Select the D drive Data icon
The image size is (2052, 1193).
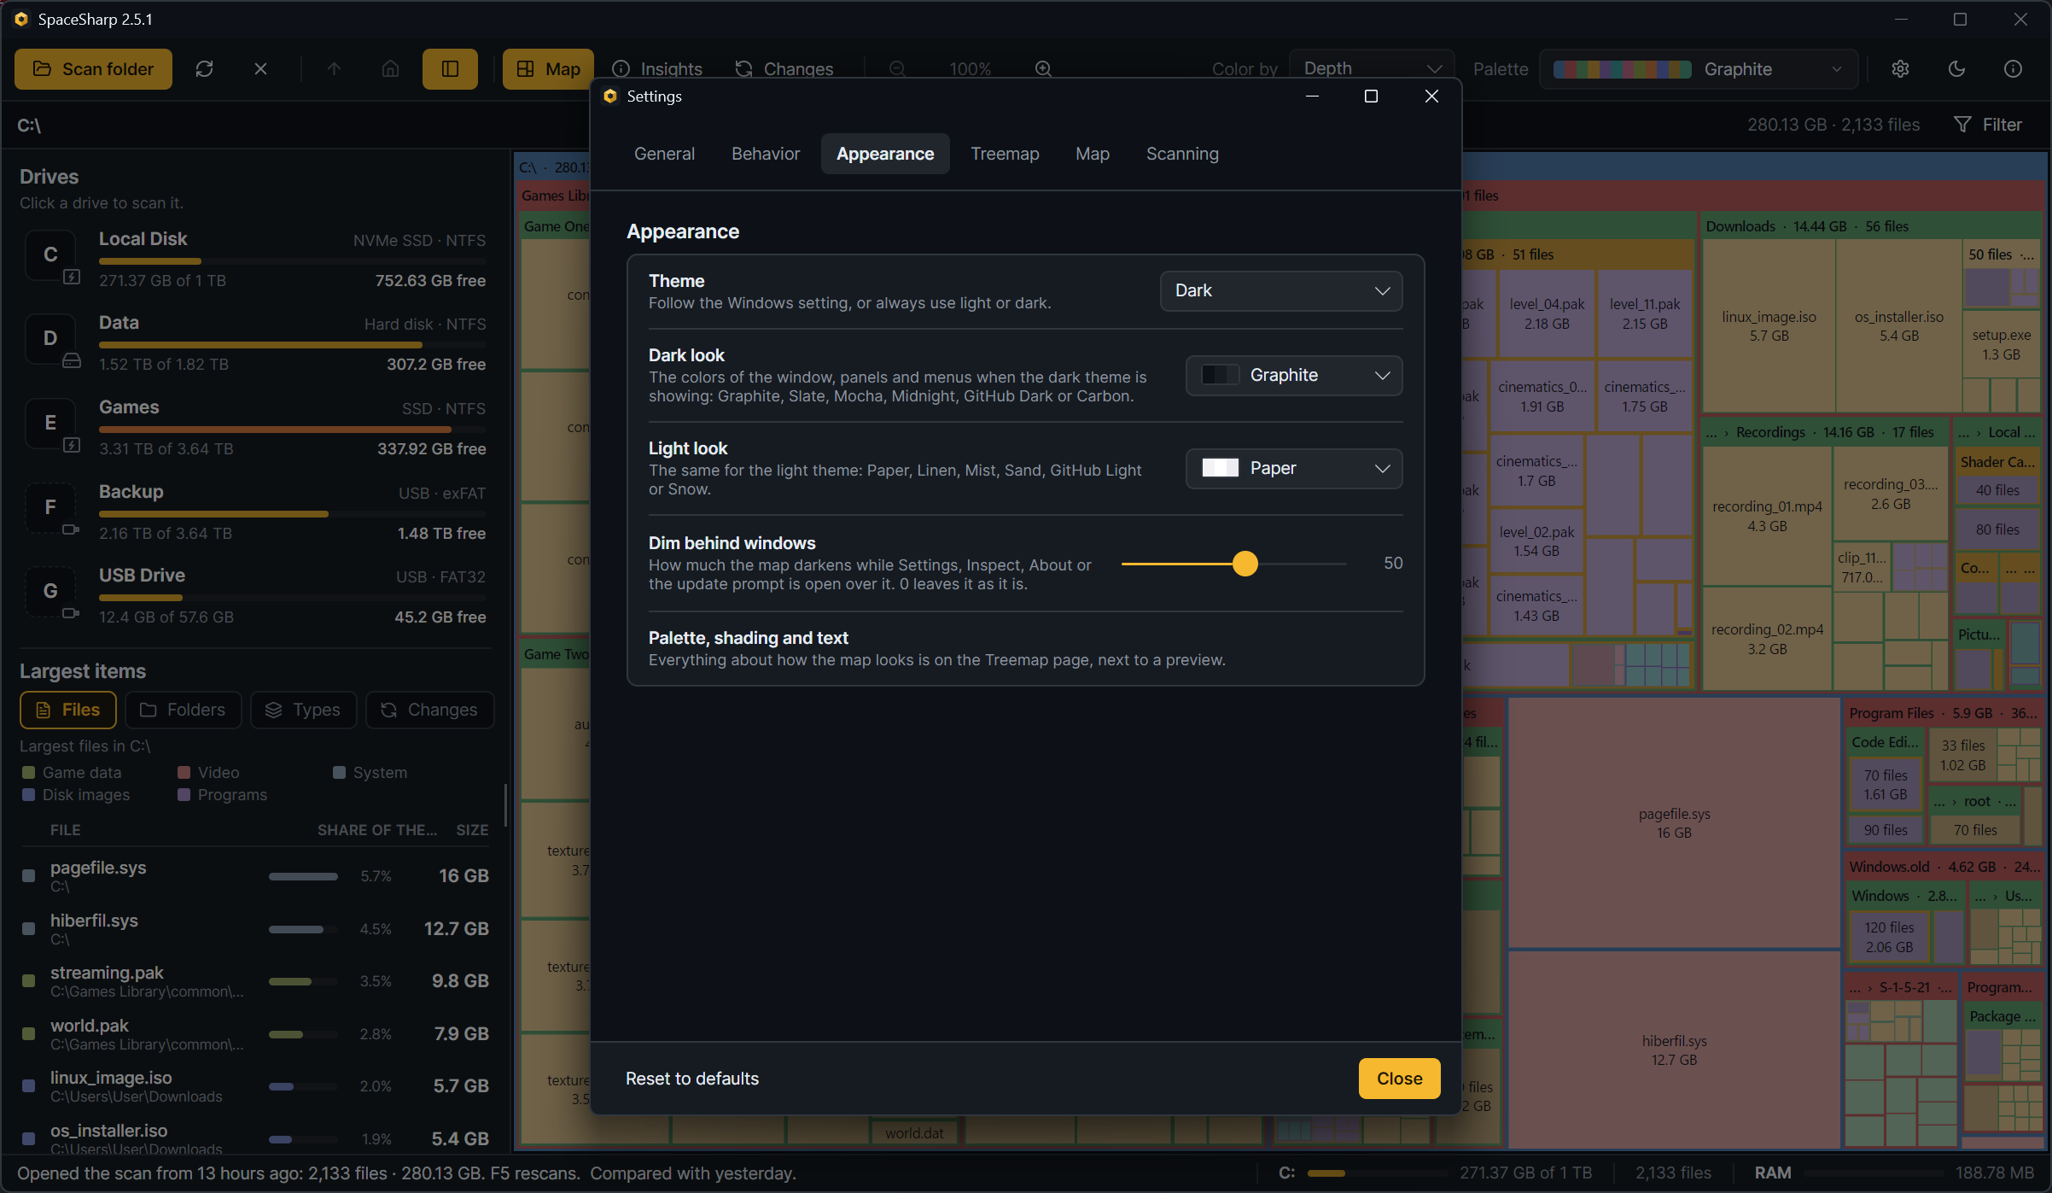51,339
